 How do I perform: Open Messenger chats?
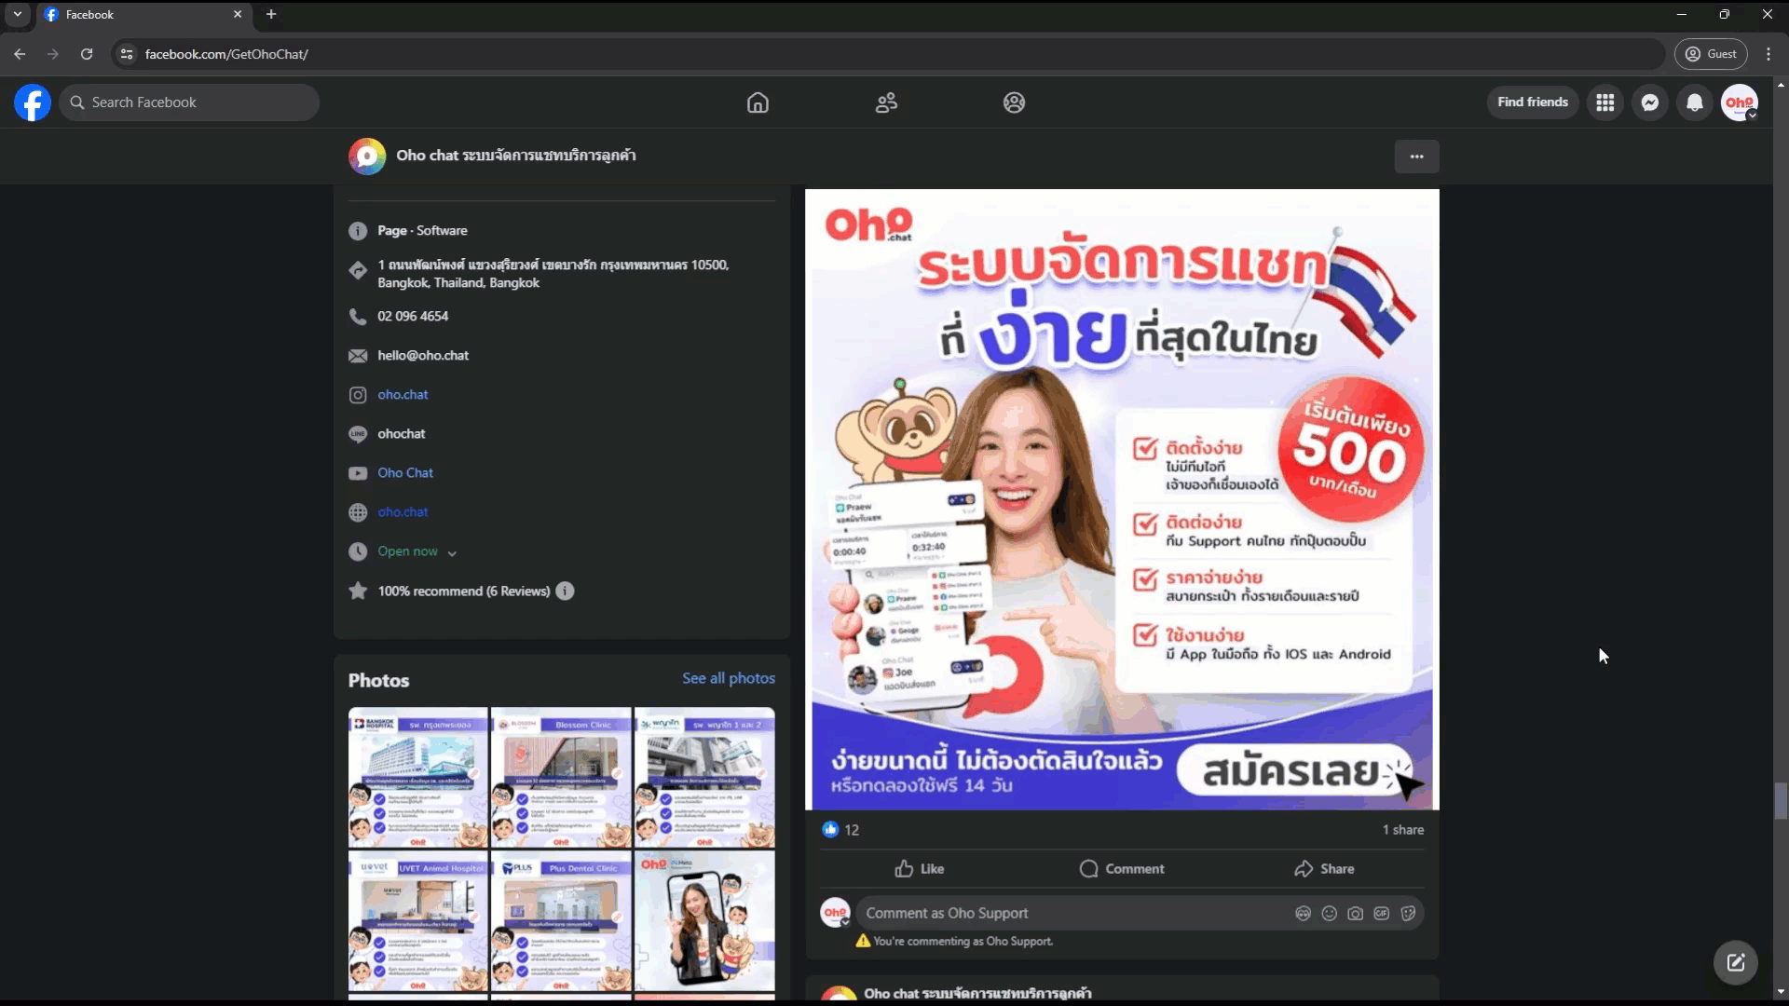point(1649,102)
